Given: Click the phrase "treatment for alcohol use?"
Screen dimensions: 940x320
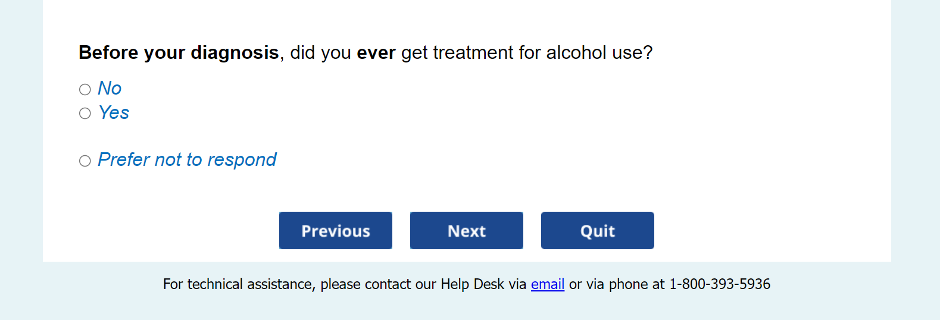Looking at the screenshot, I should pyautogui.click(x=542, y=53).
